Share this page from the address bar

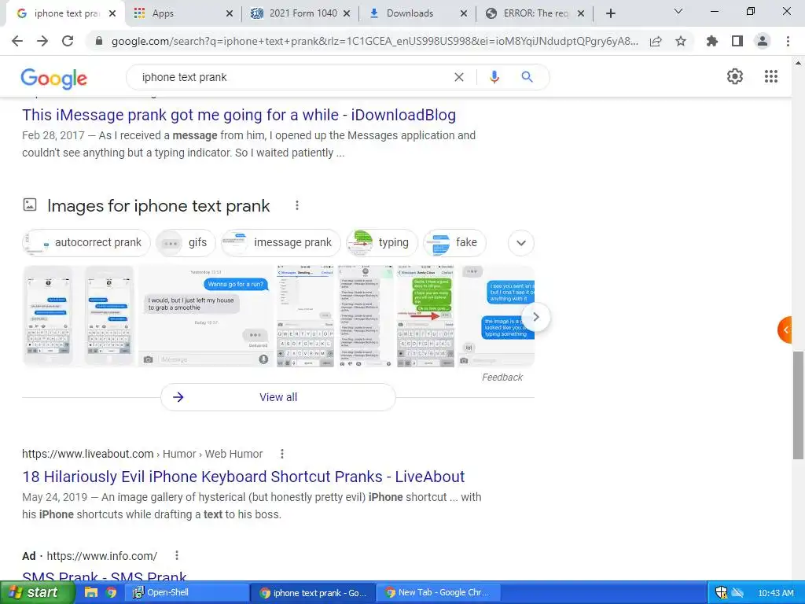tap(656, 41)
